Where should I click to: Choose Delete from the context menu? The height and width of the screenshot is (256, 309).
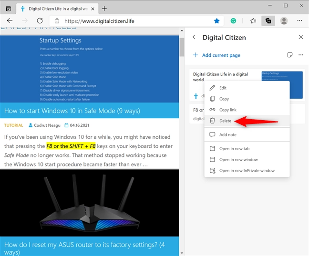(247, 121)
